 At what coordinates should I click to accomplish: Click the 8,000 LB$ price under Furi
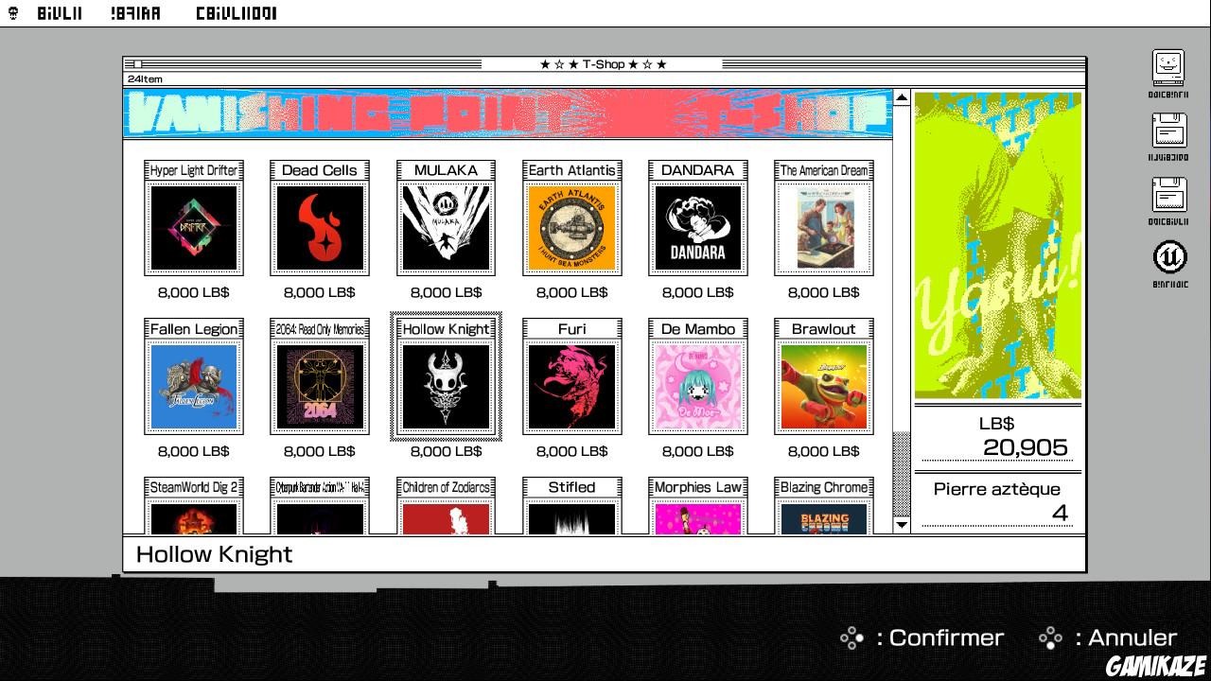point(571,451)
